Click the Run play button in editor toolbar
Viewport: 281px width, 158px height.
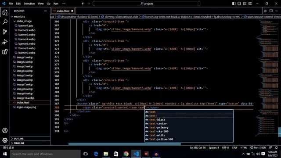(x=265, y=11)
